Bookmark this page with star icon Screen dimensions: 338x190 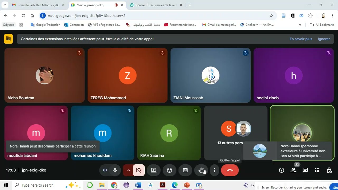click(271, 16)
